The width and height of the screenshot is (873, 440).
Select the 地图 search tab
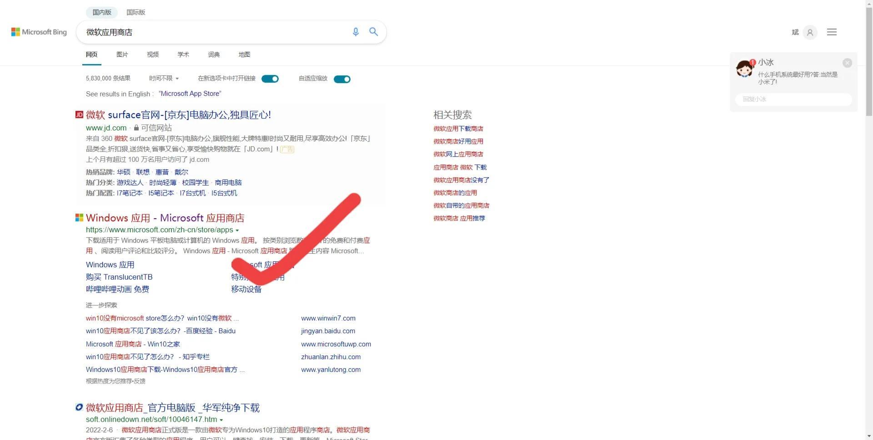click(x=244, y=55)
